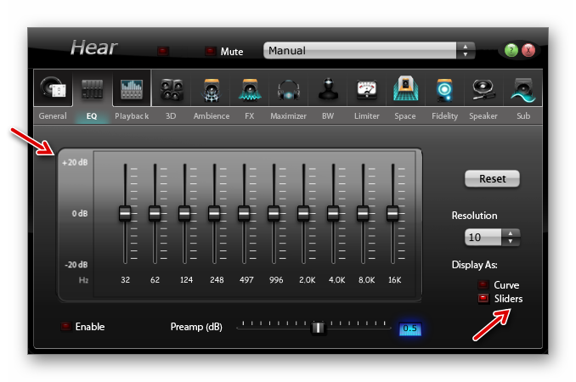Switch to the Speaker tab label
This screenshot has height=382, width=576.
(x=483, y=116)
